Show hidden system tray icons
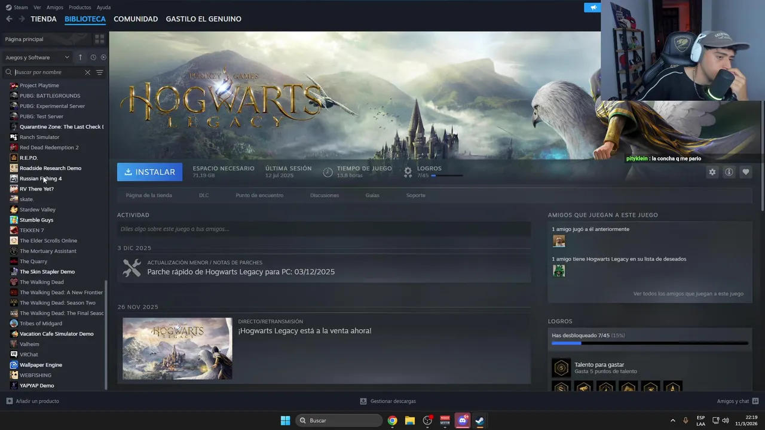Screen dimensions: 765x430 672,420
